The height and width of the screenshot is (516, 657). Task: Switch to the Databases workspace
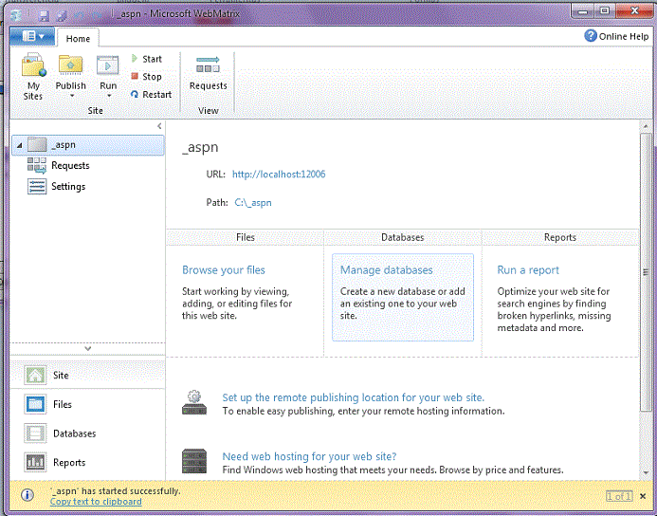pos(87,433)
